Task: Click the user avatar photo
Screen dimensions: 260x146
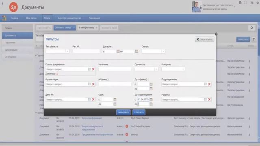Action: tap(197, 7)
